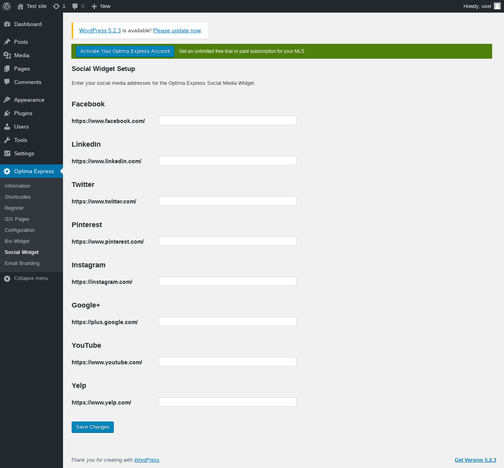Click the unlimited free trial banner text
The height and width of the screenshot is (468, 504).
[242, 51]
